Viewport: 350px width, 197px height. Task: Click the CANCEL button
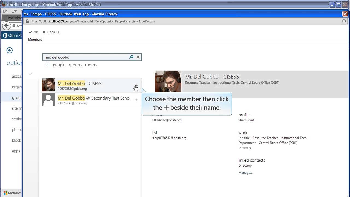(x=51, y=32)
